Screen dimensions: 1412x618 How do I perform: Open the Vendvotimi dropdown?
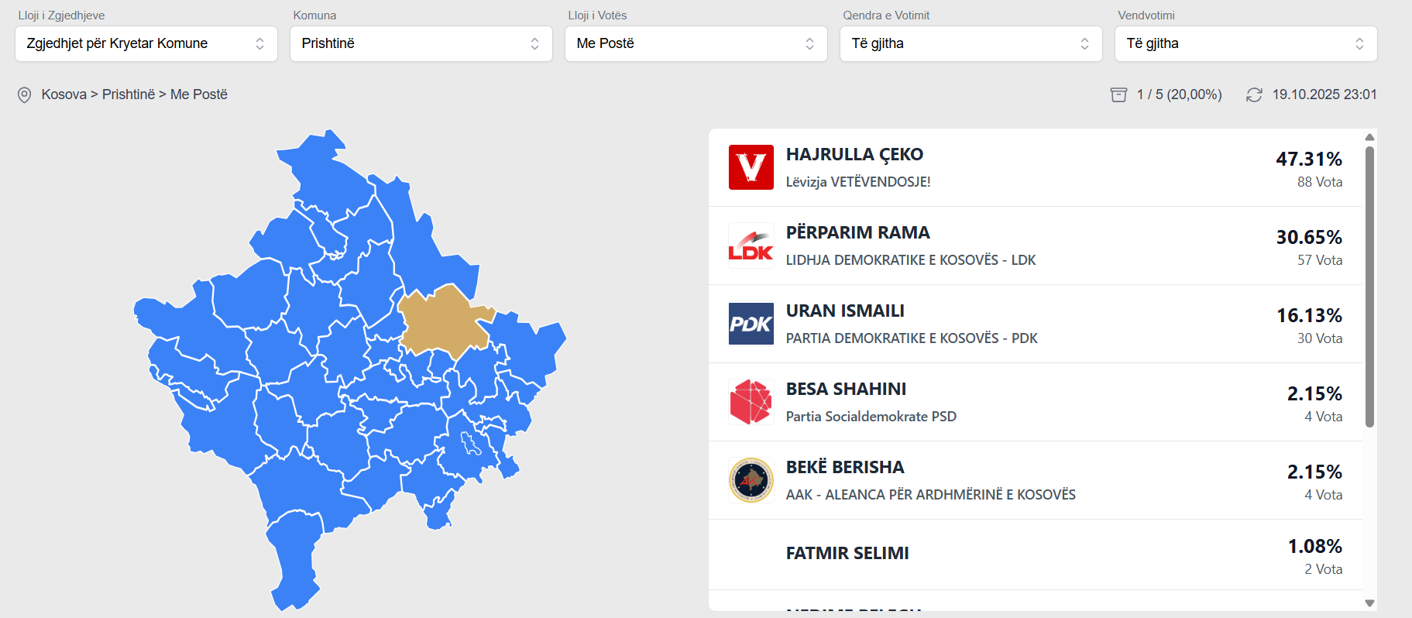coord(1246,43)
